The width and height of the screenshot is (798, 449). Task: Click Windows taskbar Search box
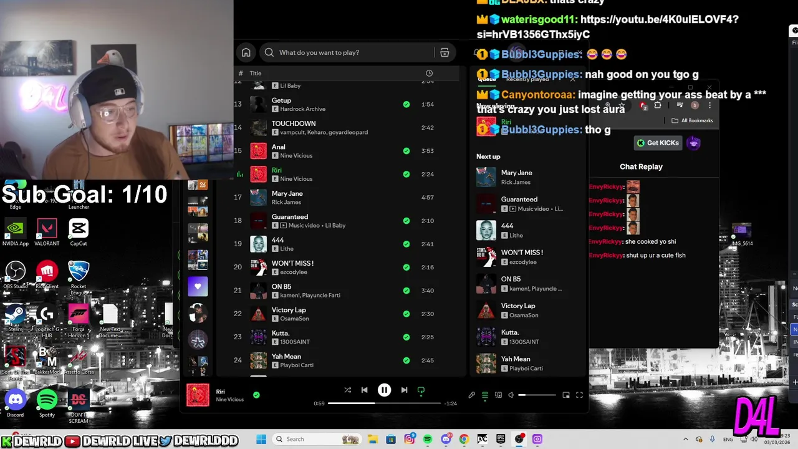[x=318, y=439]
